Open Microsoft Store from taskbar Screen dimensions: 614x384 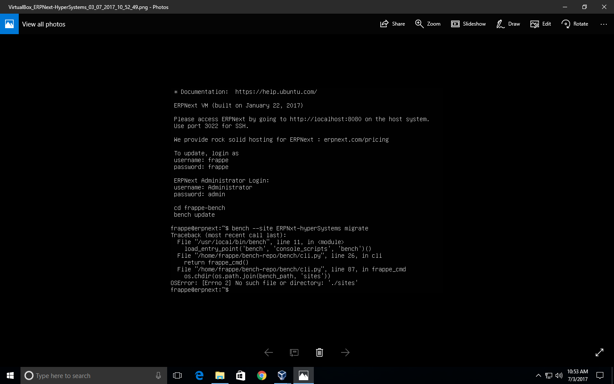click(x=241, y=375)
